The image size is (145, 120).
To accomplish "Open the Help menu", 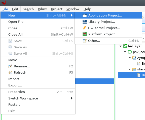I will (87, 9).
